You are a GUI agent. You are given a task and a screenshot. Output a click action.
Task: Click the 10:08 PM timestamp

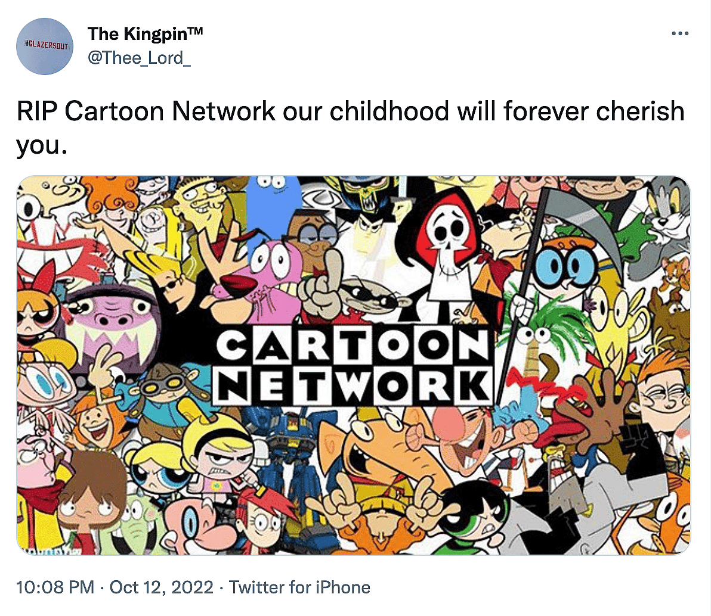coord(55,587)
